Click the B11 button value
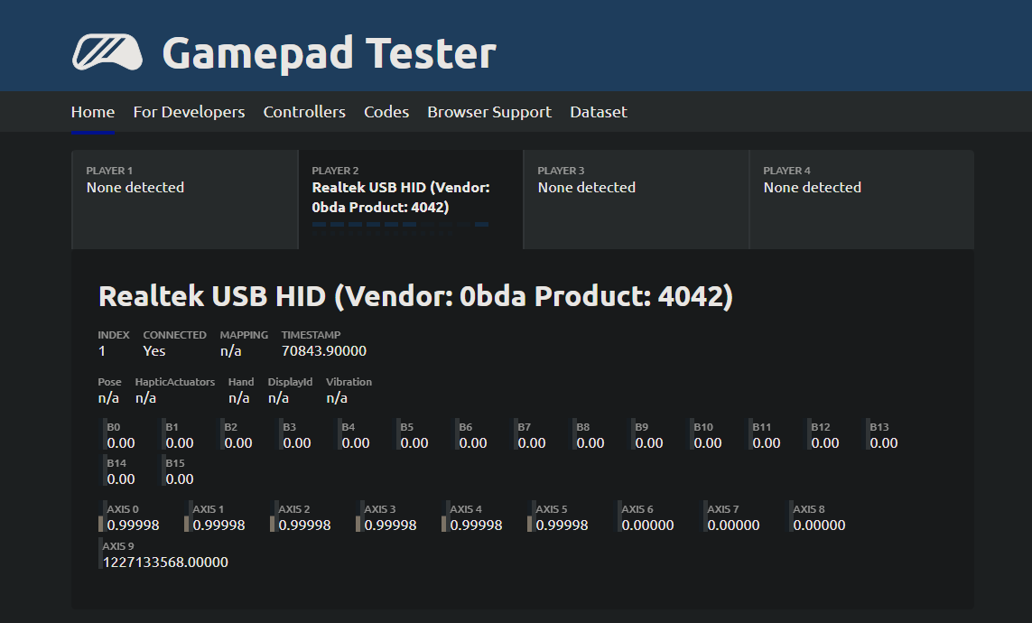 click(767, 443)
